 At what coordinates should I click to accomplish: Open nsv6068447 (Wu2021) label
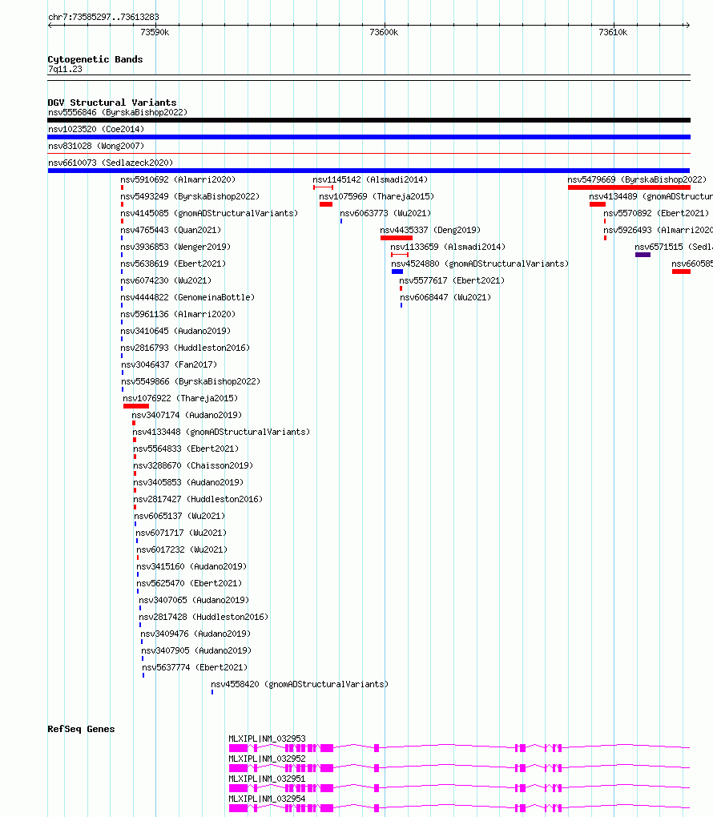(445, 297)
